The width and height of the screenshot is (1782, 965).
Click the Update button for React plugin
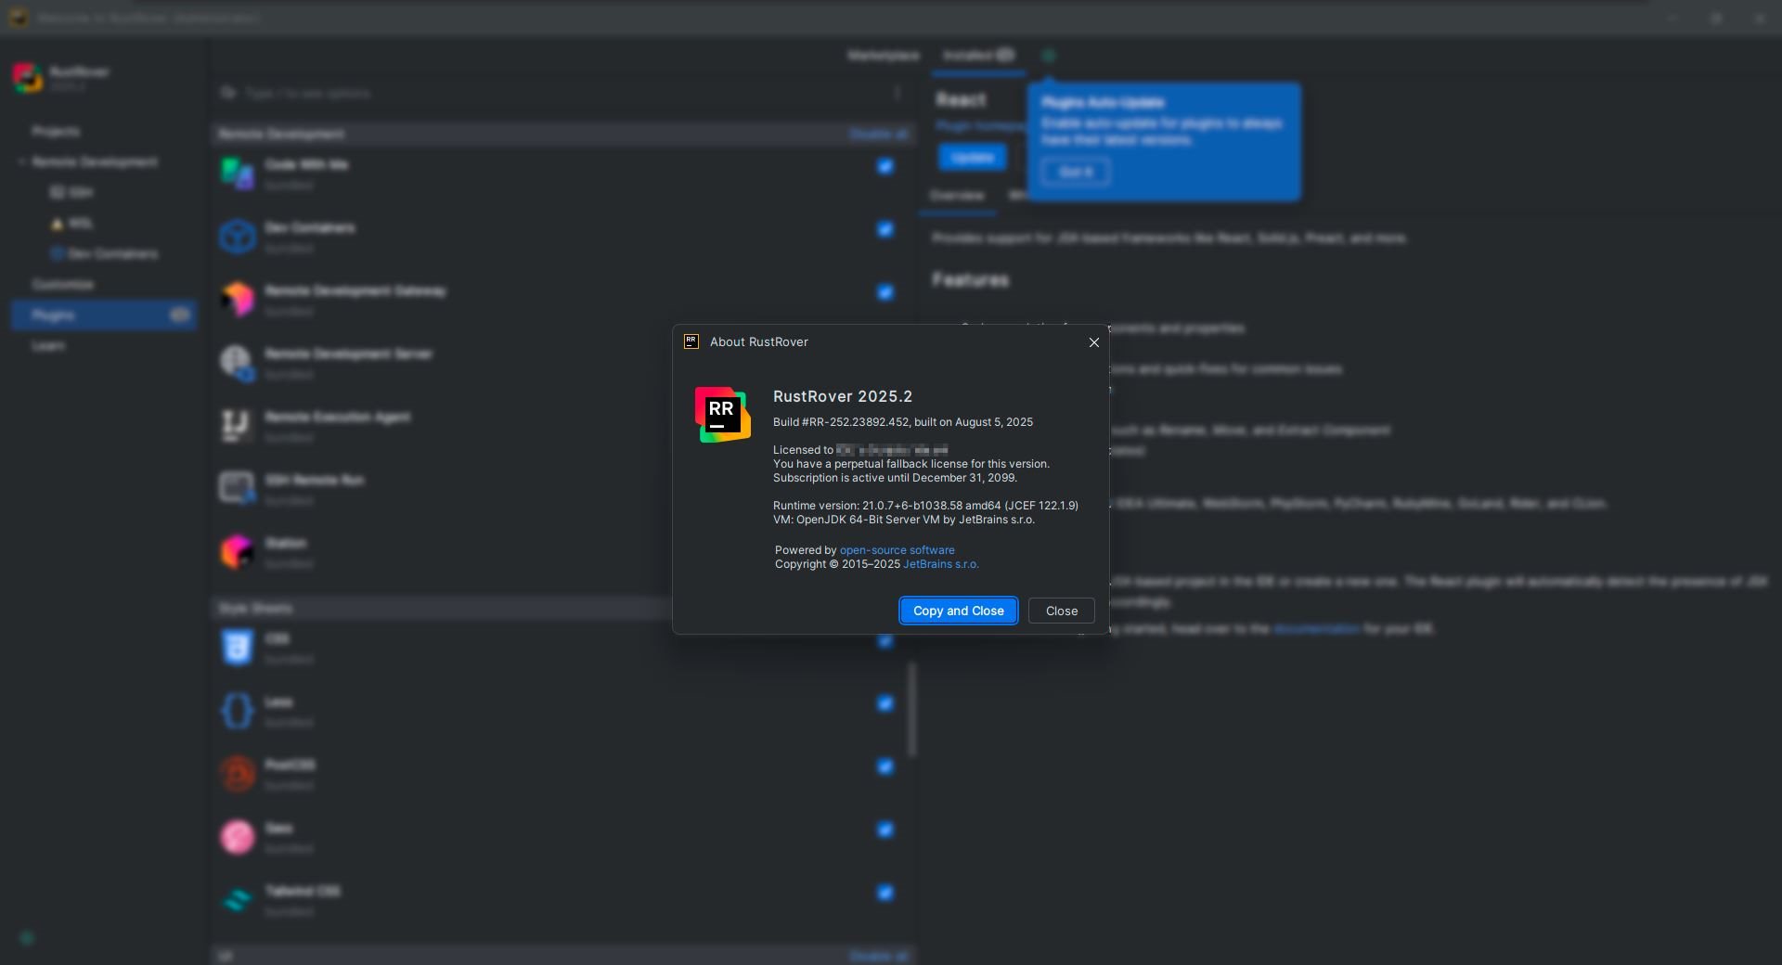(x=973, y=158)
